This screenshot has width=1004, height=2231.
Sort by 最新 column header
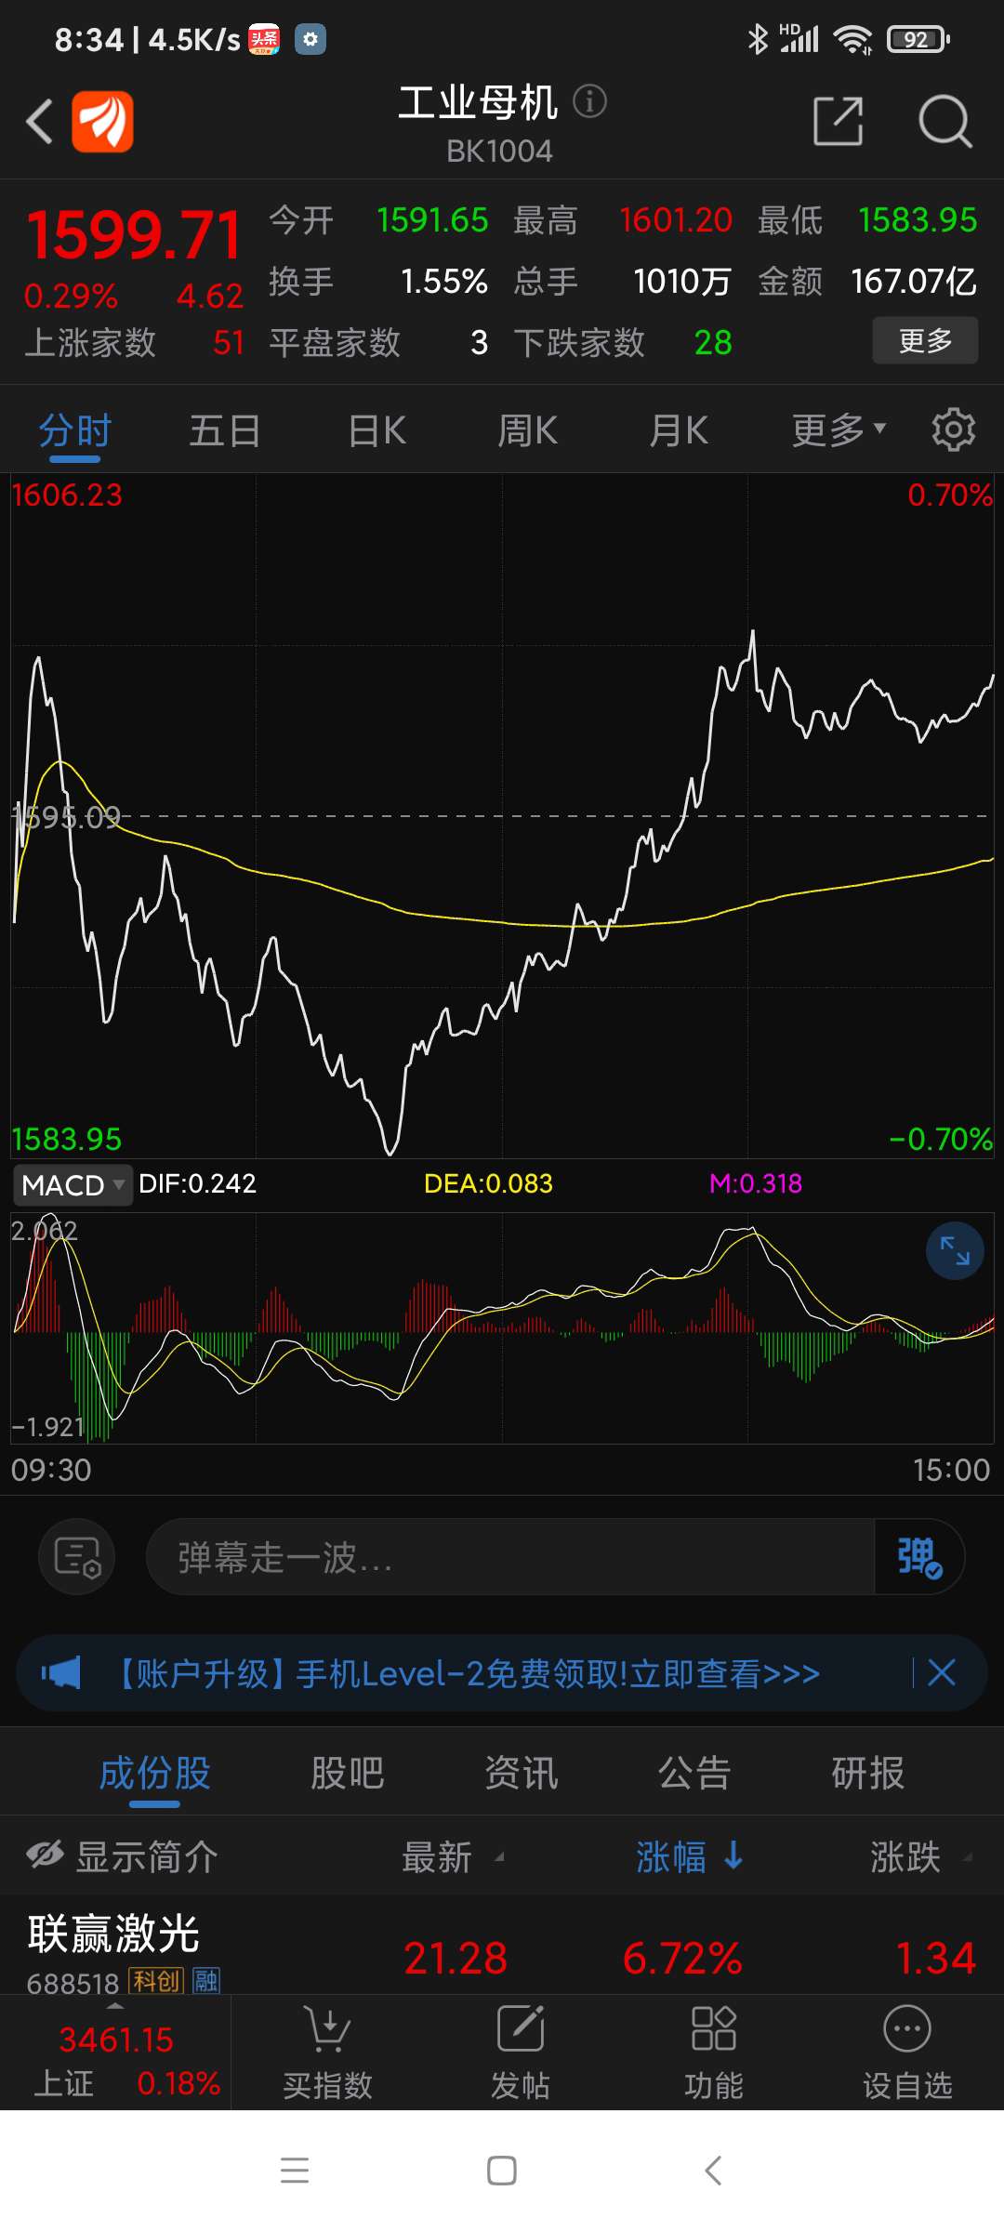[453, 1857]
